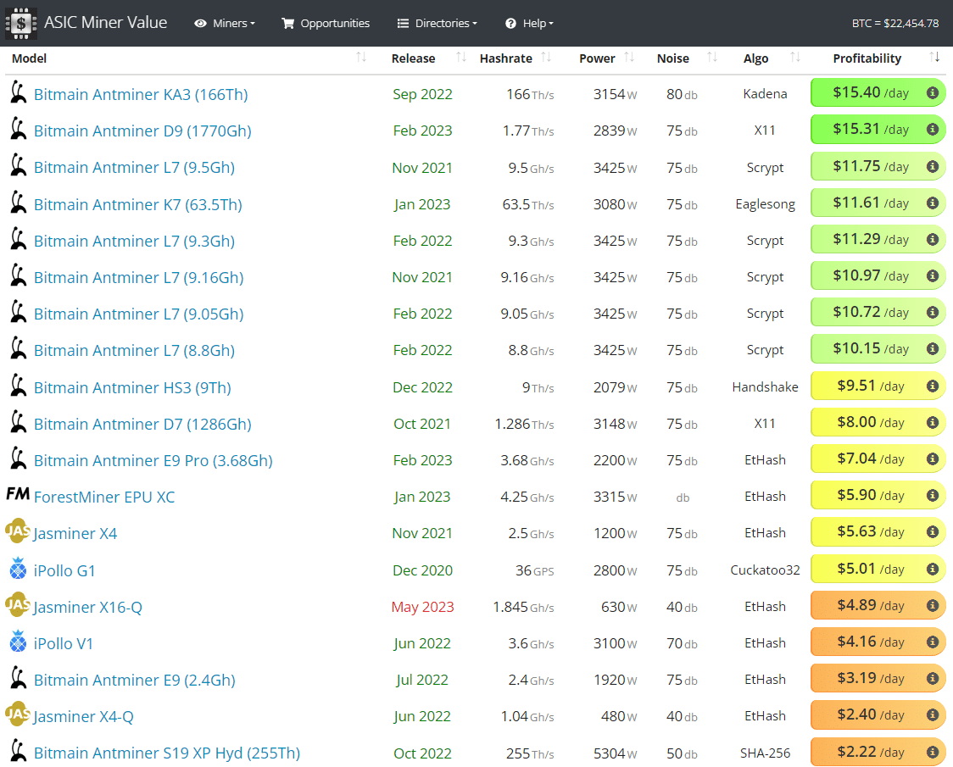Open the Help dropdown
The image size is (953, 767).
tap(529, 23)
